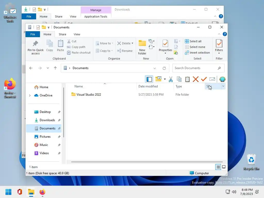Click the Documents address bar path
Image resolution: width=264 pixels, height=198 pixels.
pos(80,68)
